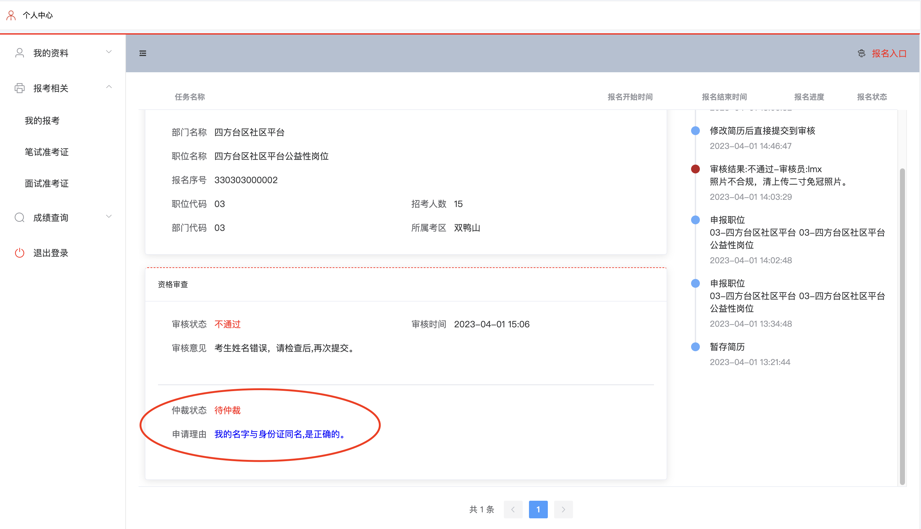Expand the 我的资料 chevron

pyautogui.click(x=109, y=52)
